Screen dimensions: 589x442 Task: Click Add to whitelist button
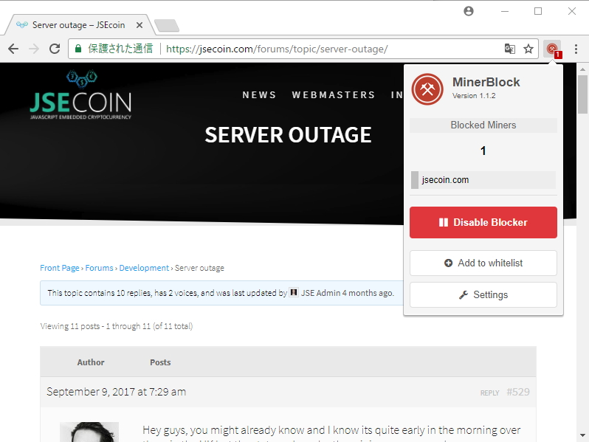point(483,263)
